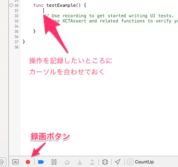Open the Debug View Hierarchy icon

pos(105,162)
